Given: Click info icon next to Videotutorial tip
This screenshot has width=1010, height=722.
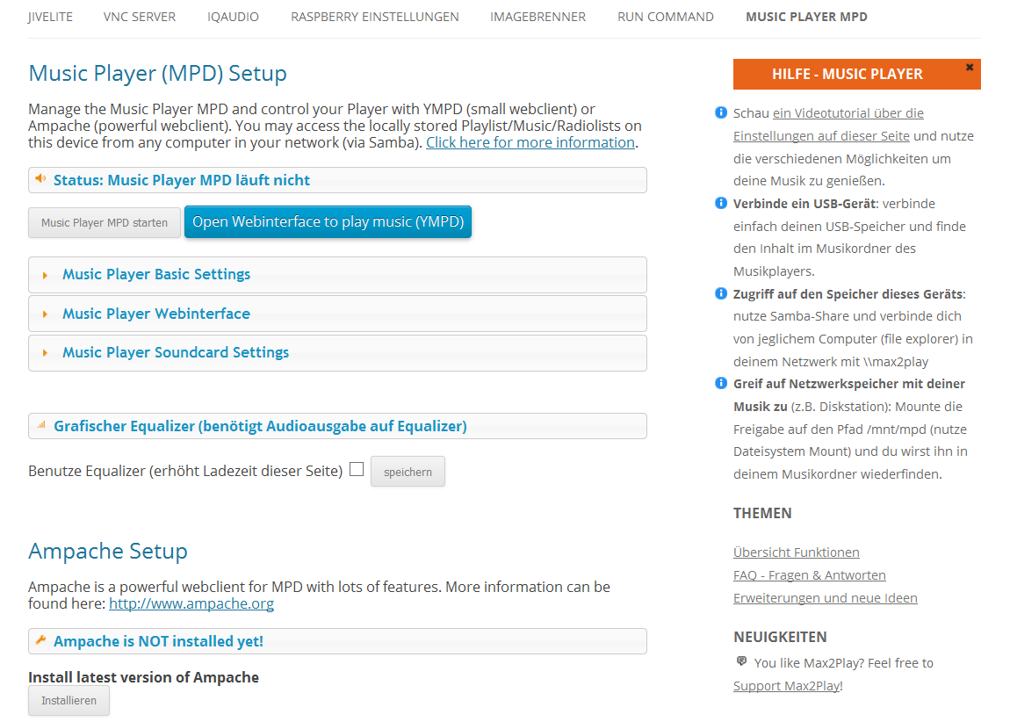Looking at the screenshot, I should pos(721,112).
